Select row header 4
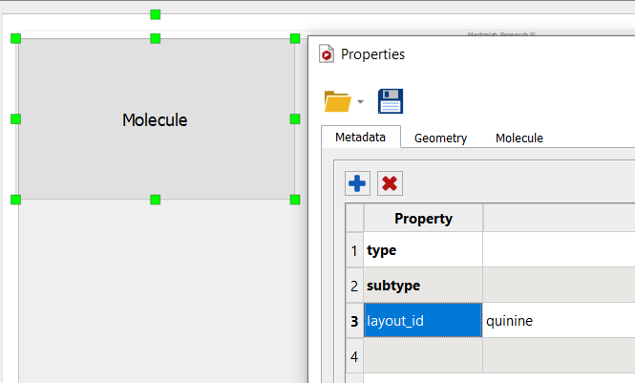The image size is (635, 383). pos(354,356)
